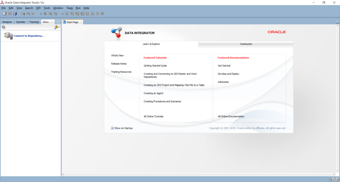Switch to the Operator navigator tab

pos(21,22)
